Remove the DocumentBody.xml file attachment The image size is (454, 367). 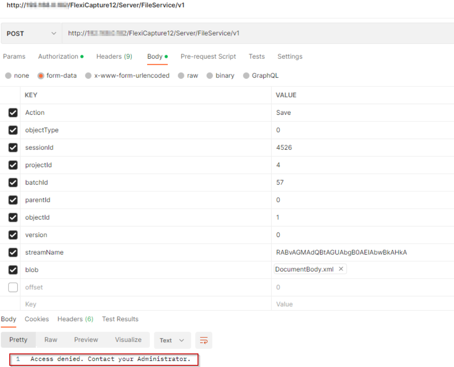pos(341,269)
